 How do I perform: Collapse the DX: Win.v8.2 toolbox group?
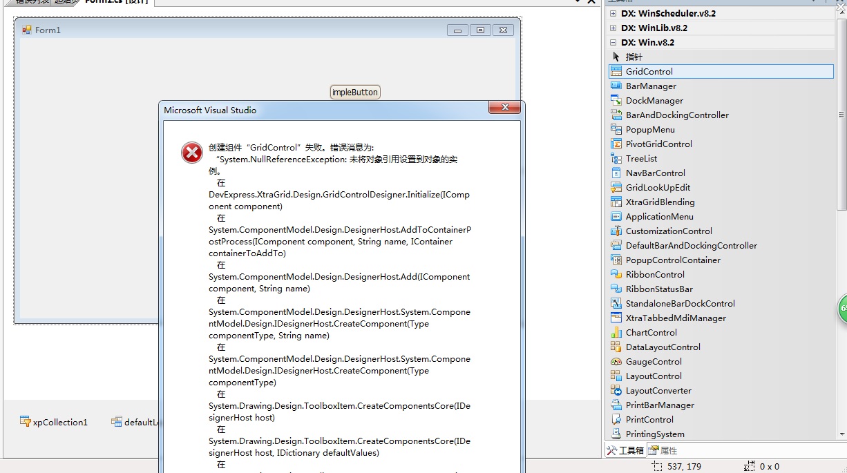pyautogui.click(x=613, y=42)
